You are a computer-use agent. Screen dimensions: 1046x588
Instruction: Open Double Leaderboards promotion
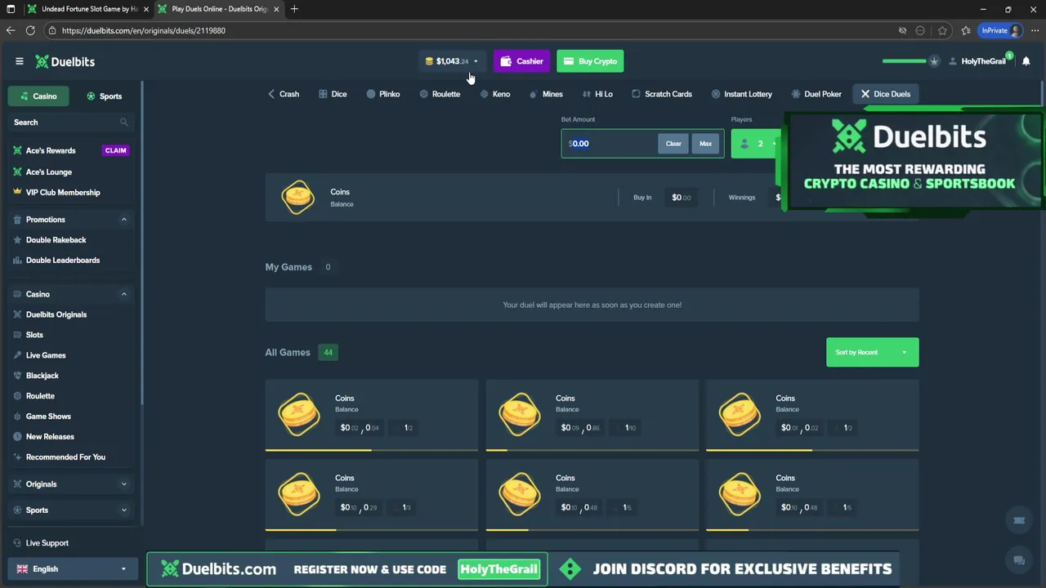(63, 261)
